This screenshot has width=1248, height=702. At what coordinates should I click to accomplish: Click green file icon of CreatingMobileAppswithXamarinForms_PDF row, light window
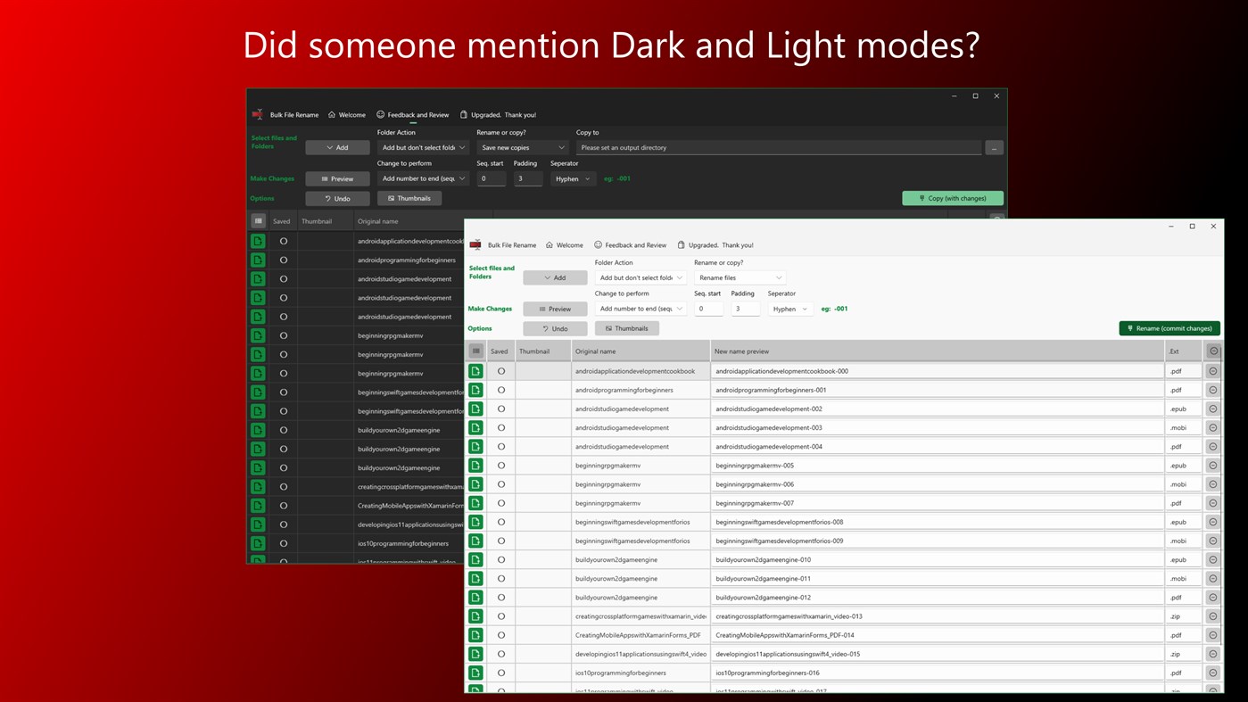click(x=475, y=635)
